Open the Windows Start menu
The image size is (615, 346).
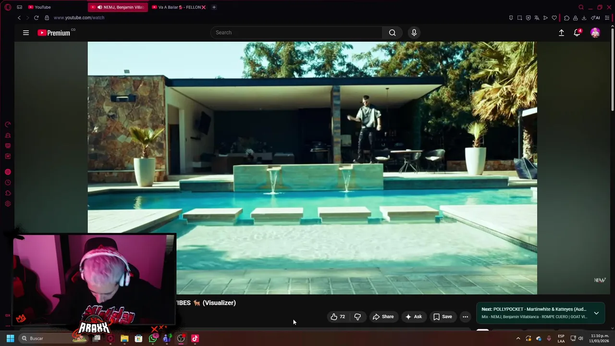click(10, 338)
